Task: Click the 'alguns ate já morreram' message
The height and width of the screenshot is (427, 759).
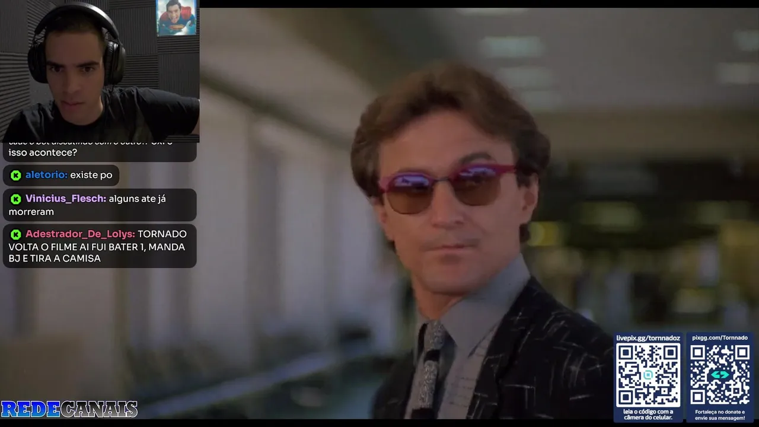Action: tap(100, 205)
